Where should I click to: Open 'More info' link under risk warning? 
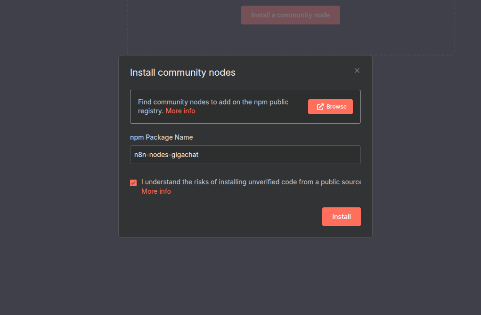click(156, 191)
